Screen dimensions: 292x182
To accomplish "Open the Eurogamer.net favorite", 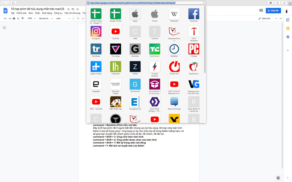I will pos(135,102).
